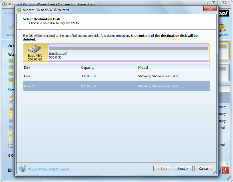Click the Next button

(183, 169)
